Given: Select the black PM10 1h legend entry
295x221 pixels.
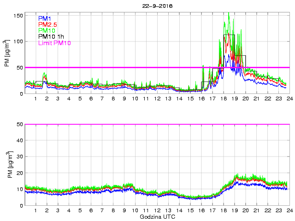Looking at the screenshot, I should pos(51,37).
